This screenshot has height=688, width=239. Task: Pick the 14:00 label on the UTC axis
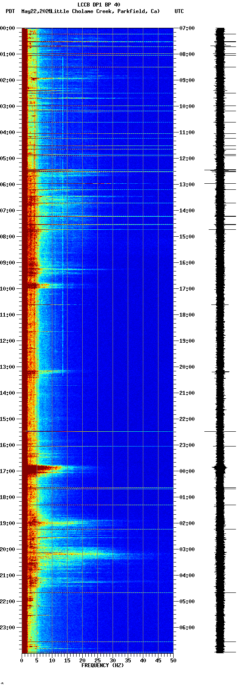click(187, 211)
